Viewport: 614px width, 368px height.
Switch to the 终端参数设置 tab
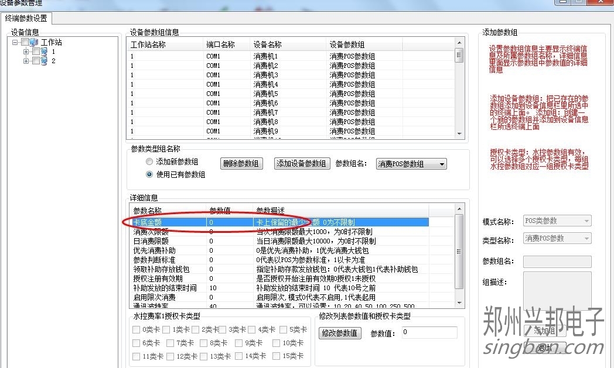click(26, 19)
